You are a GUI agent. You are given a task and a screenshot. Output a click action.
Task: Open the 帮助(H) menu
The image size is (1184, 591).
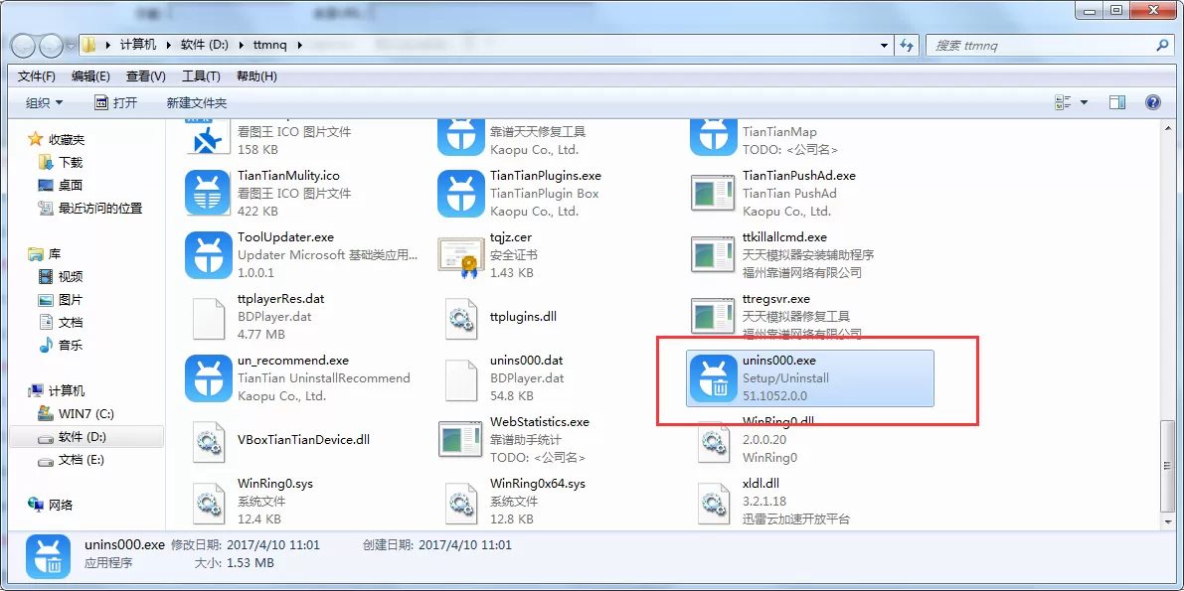click(x=256, y=76)
